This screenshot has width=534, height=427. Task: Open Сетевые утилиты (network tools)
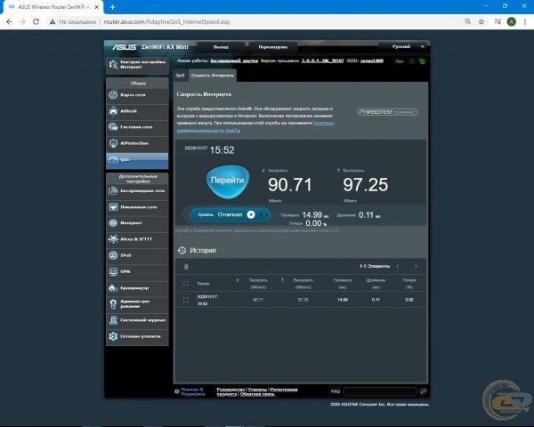pos(137,336)
